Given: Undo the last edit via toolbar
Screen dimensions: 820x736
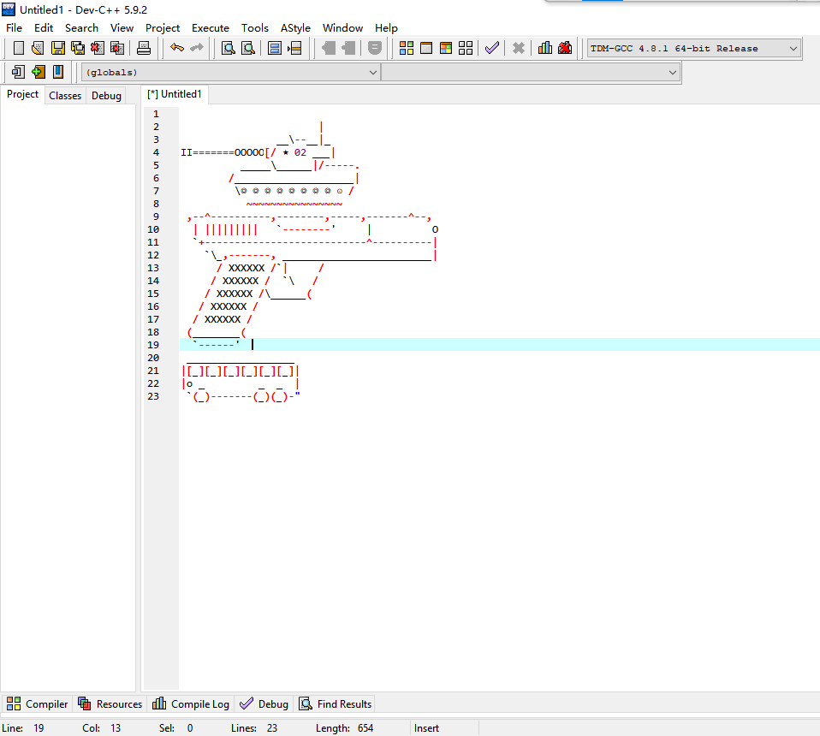Looking at the screenshot, I should pyautogui.click(x=176, y=48).
